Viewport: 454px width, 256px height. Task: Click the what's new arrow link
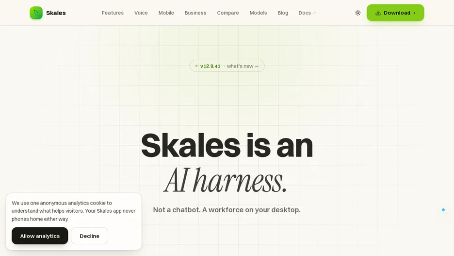tap(243, 66)
